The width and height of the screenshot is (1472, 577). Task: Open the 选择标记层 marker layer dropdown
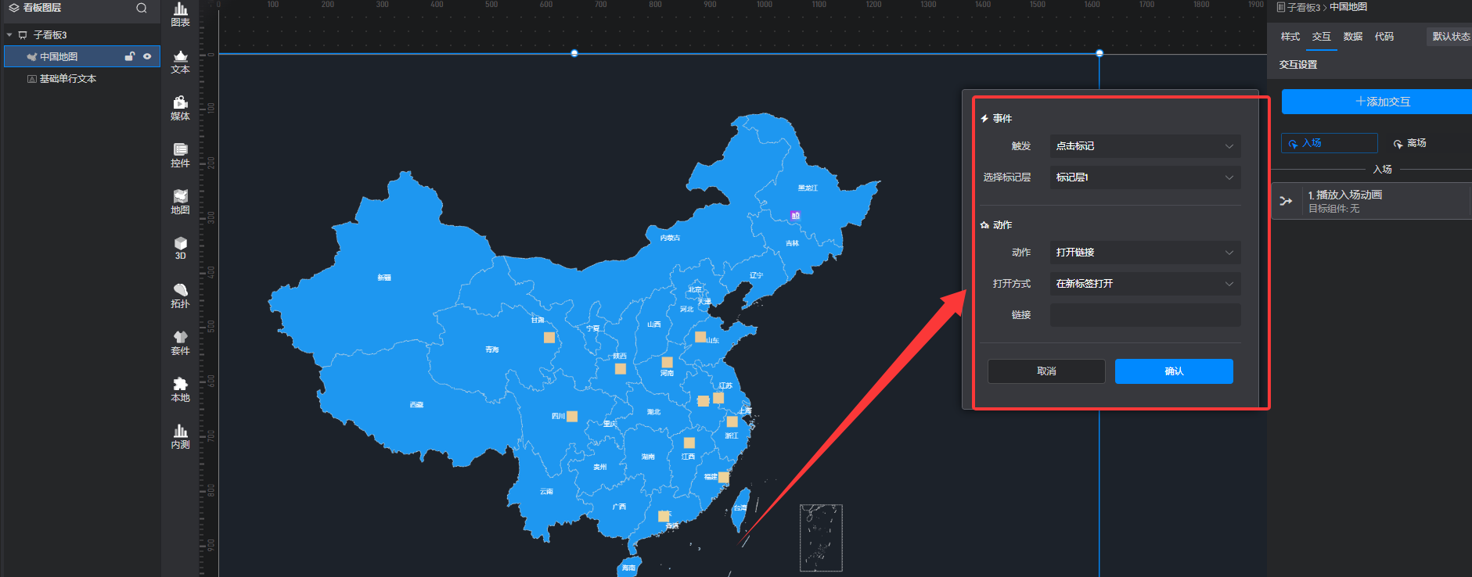[x=1144, y=177]
